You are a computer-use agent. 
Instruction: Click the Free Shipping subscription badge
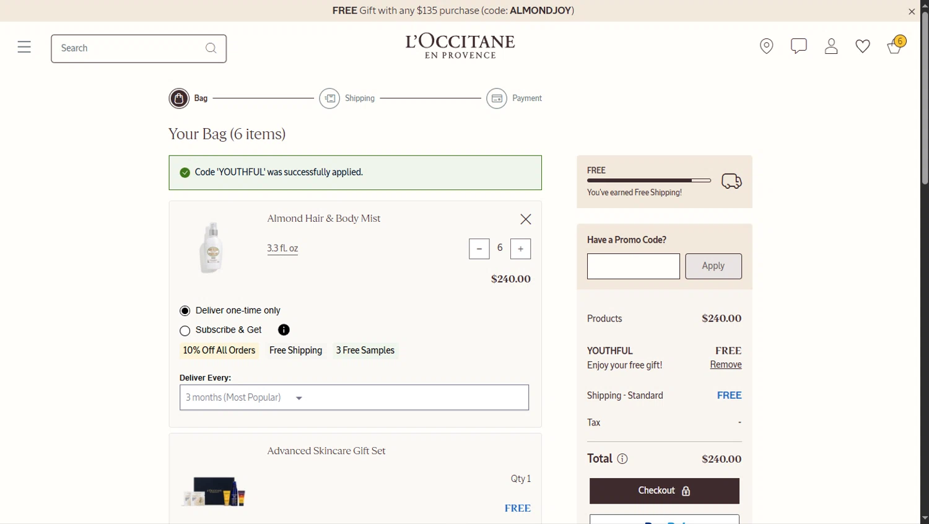tap(295, 351)
